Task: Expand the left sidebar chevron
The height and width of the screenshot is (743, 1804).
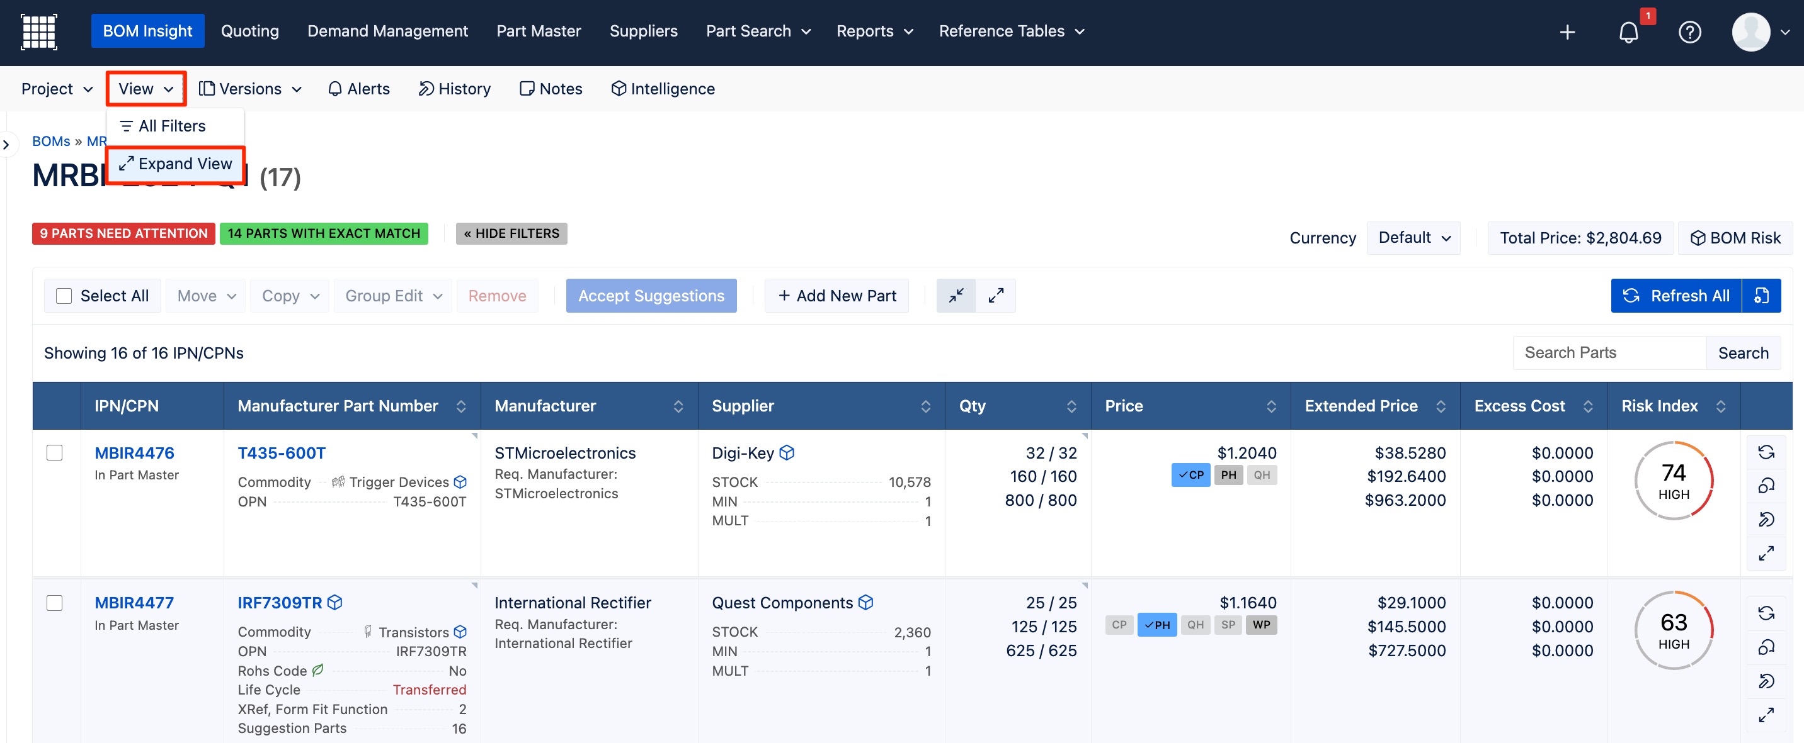Action: tap(6, 145)
